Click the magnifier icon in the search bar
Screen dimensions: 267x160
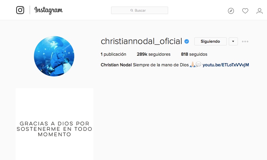pyautogui.click(x=132, y=10)
